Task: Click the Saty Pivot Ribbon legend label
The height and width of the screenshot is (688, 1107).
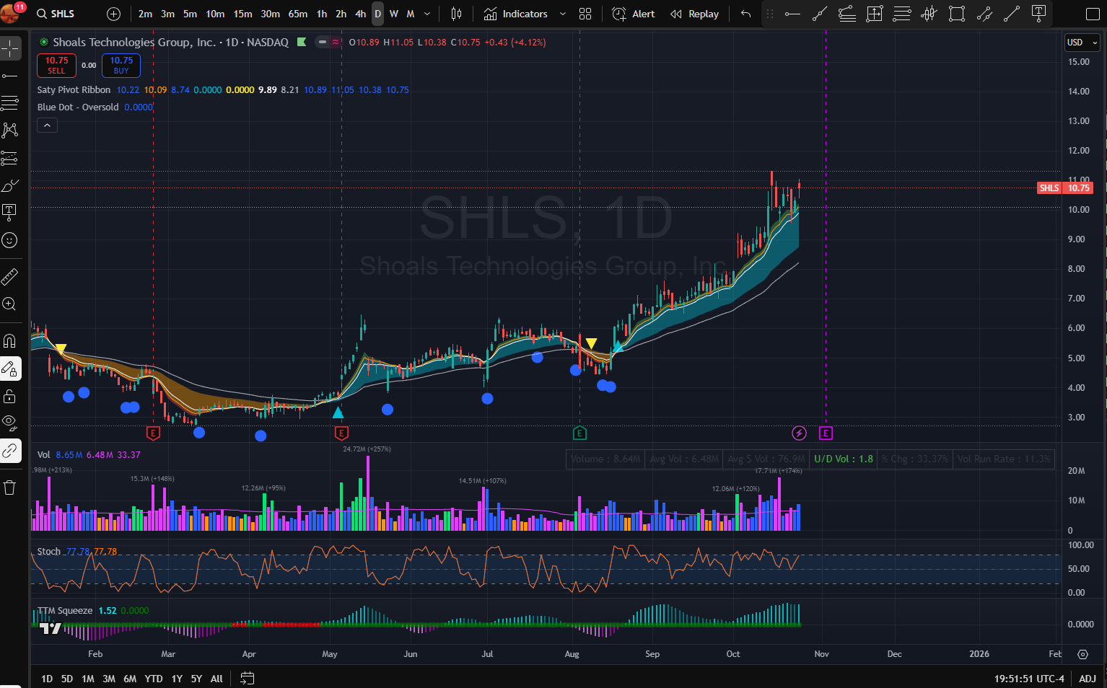Action: (x=74, y=90)
